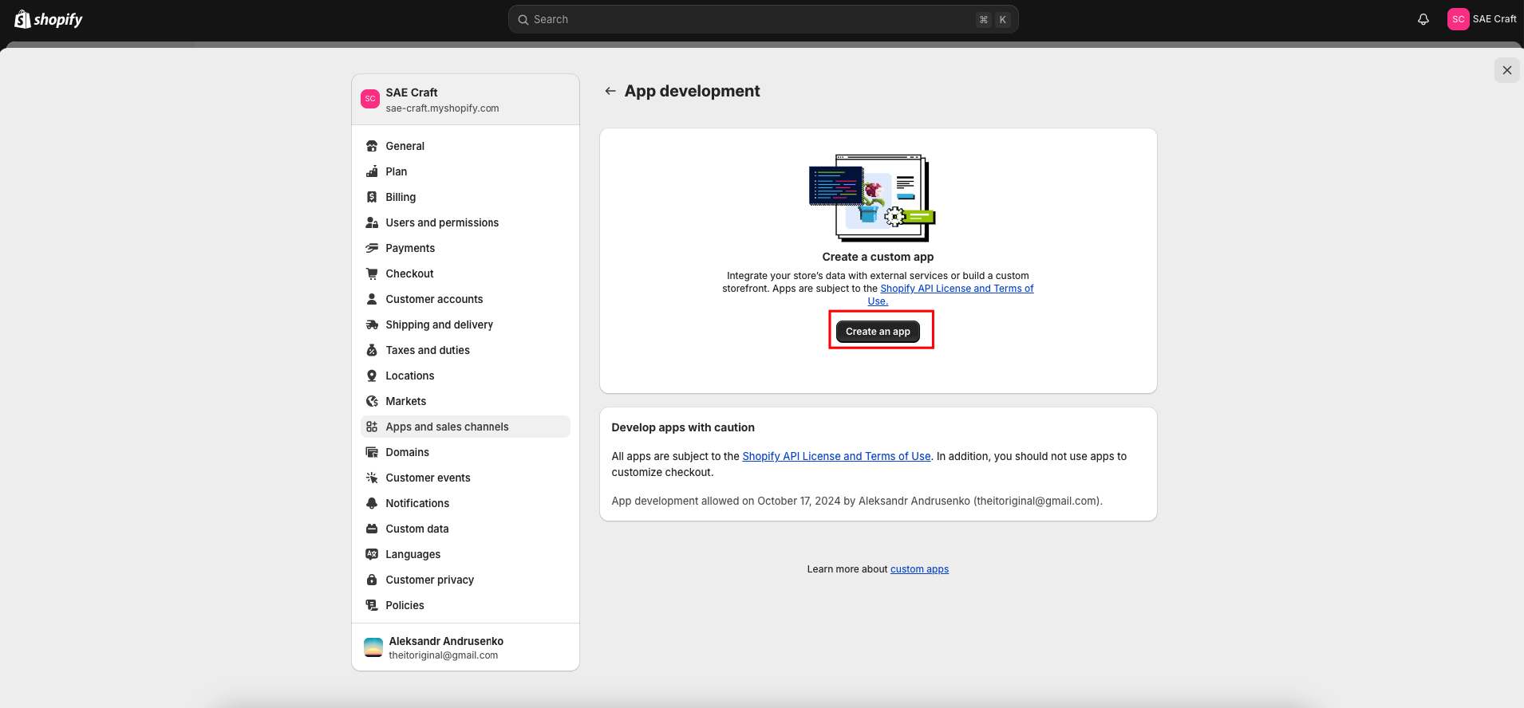Click the Checkout cart icon
Viewport: 1524px width, 708px height.
[372, 273]
